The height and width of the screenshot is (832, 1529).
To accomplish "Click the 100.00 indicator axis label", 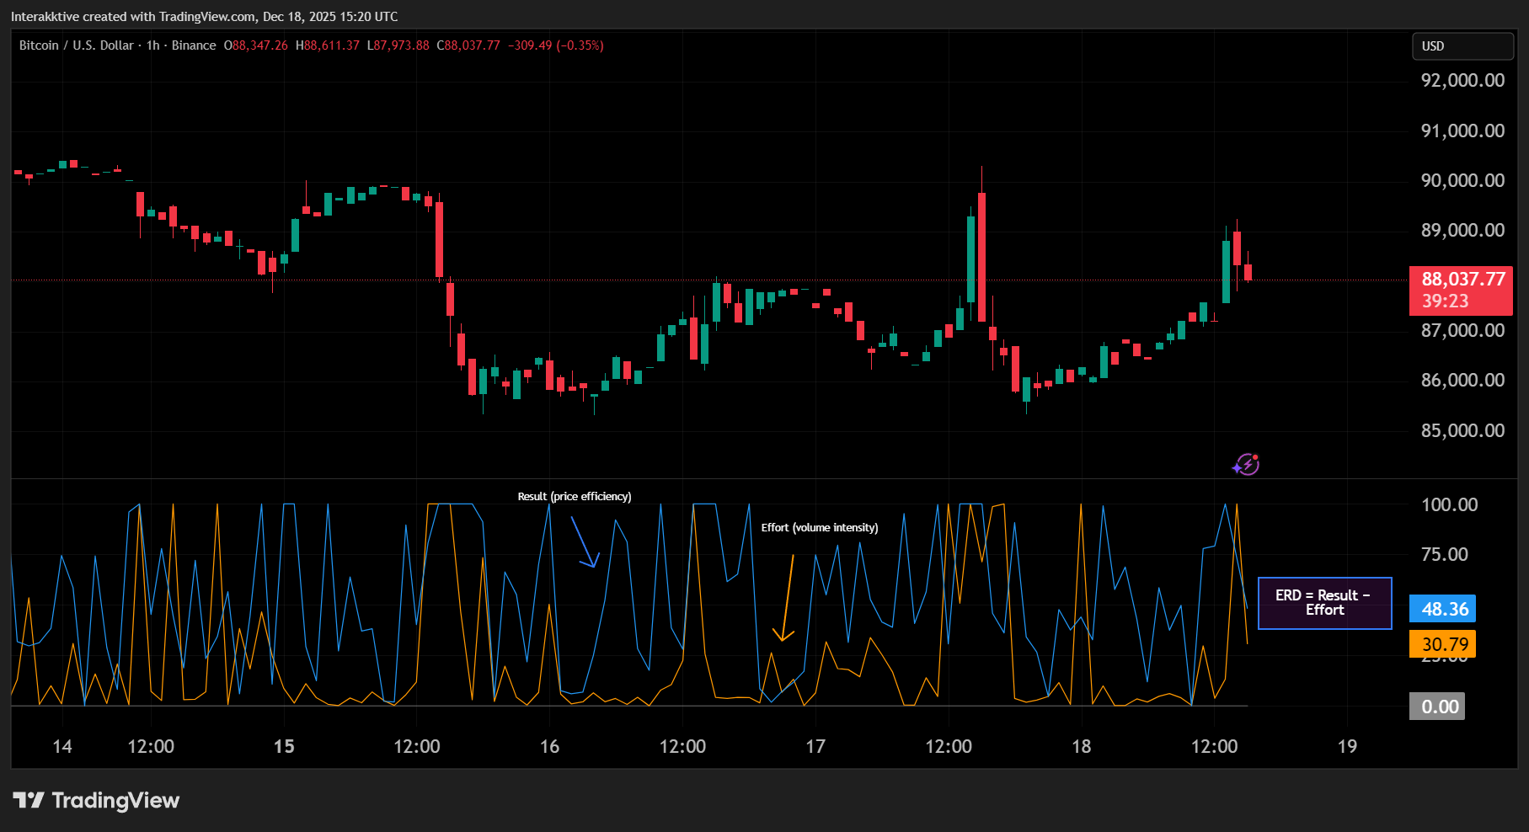I will point(1449,504).
